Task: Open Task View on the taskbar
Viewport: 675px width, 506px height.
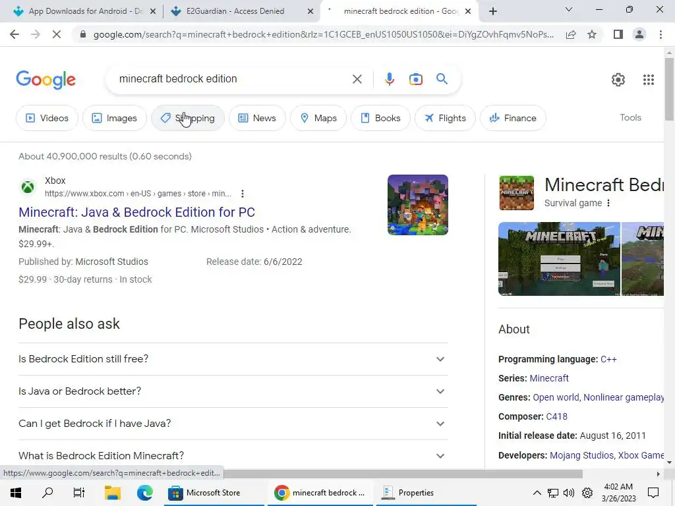Action: point(79,493)
